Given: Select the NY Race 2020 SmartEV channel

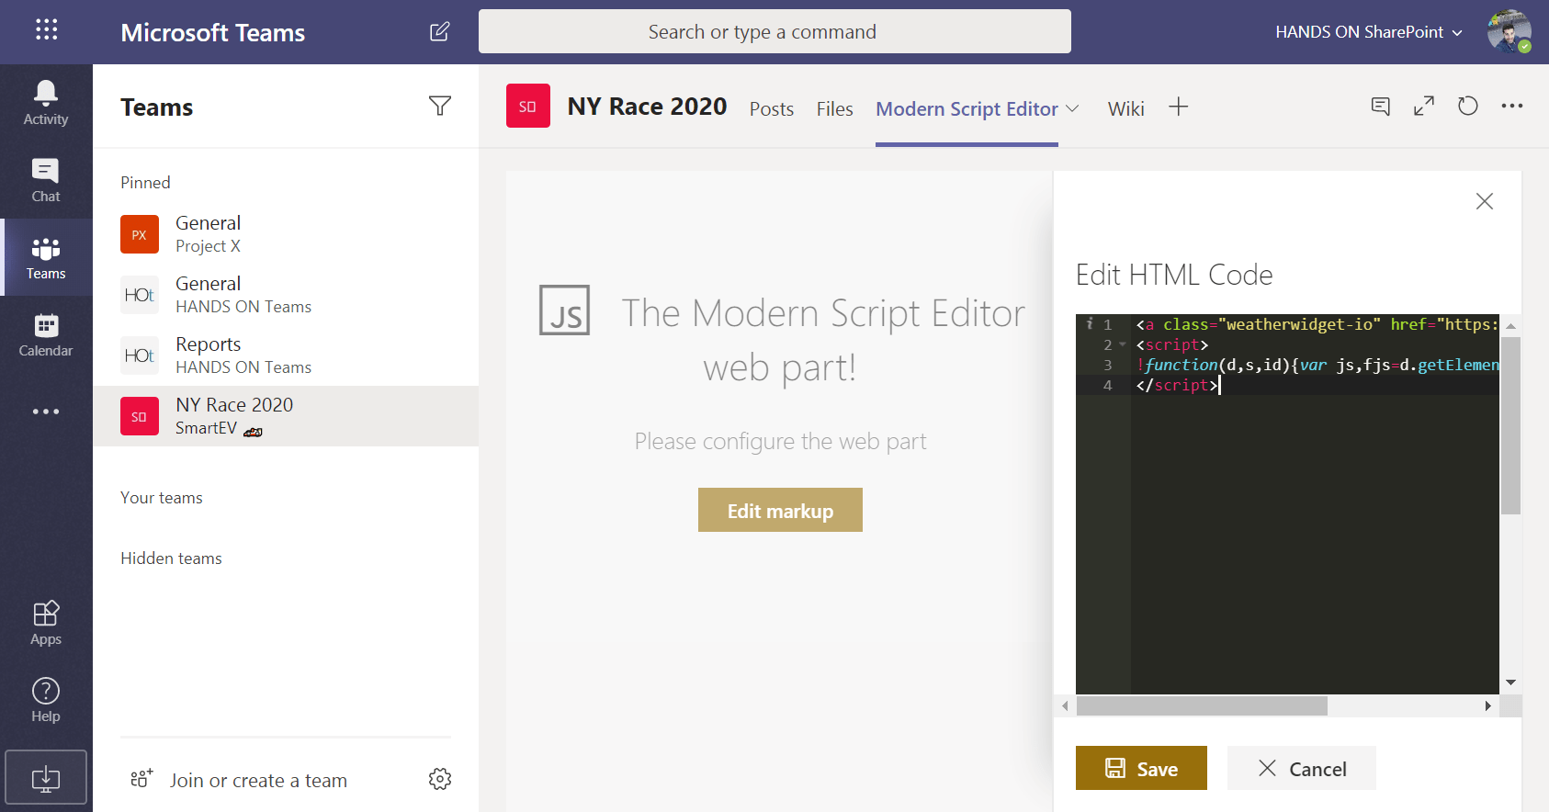Looking at the screenshot, I should [286, 416].
